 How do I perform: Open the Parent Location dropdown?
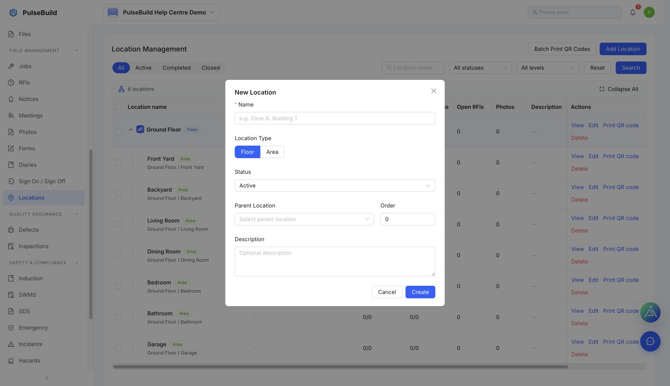click(x=304, y=219)
